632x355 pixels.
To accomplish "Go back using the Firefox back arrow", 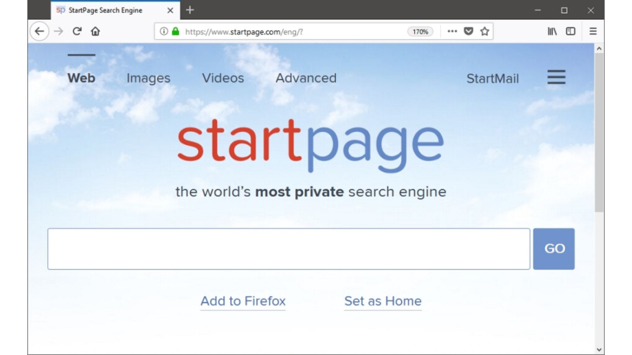I will (x=39, y=32).
